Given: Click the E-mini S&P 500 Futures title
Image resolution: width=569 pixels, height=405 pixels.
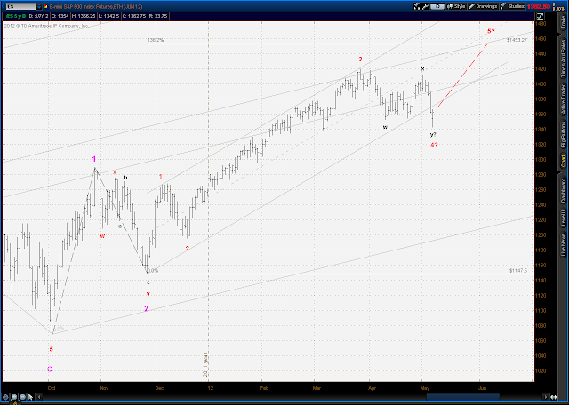Looking at the screenshot, I should click(97, 6).
